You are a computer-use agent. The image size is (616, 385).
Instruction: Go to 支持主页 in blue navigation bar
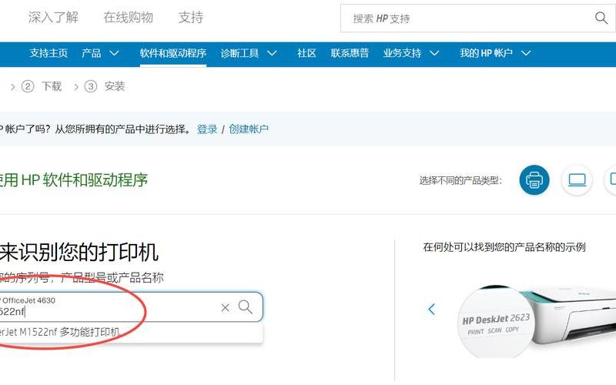pyautogui.click(x=49, y=53)
